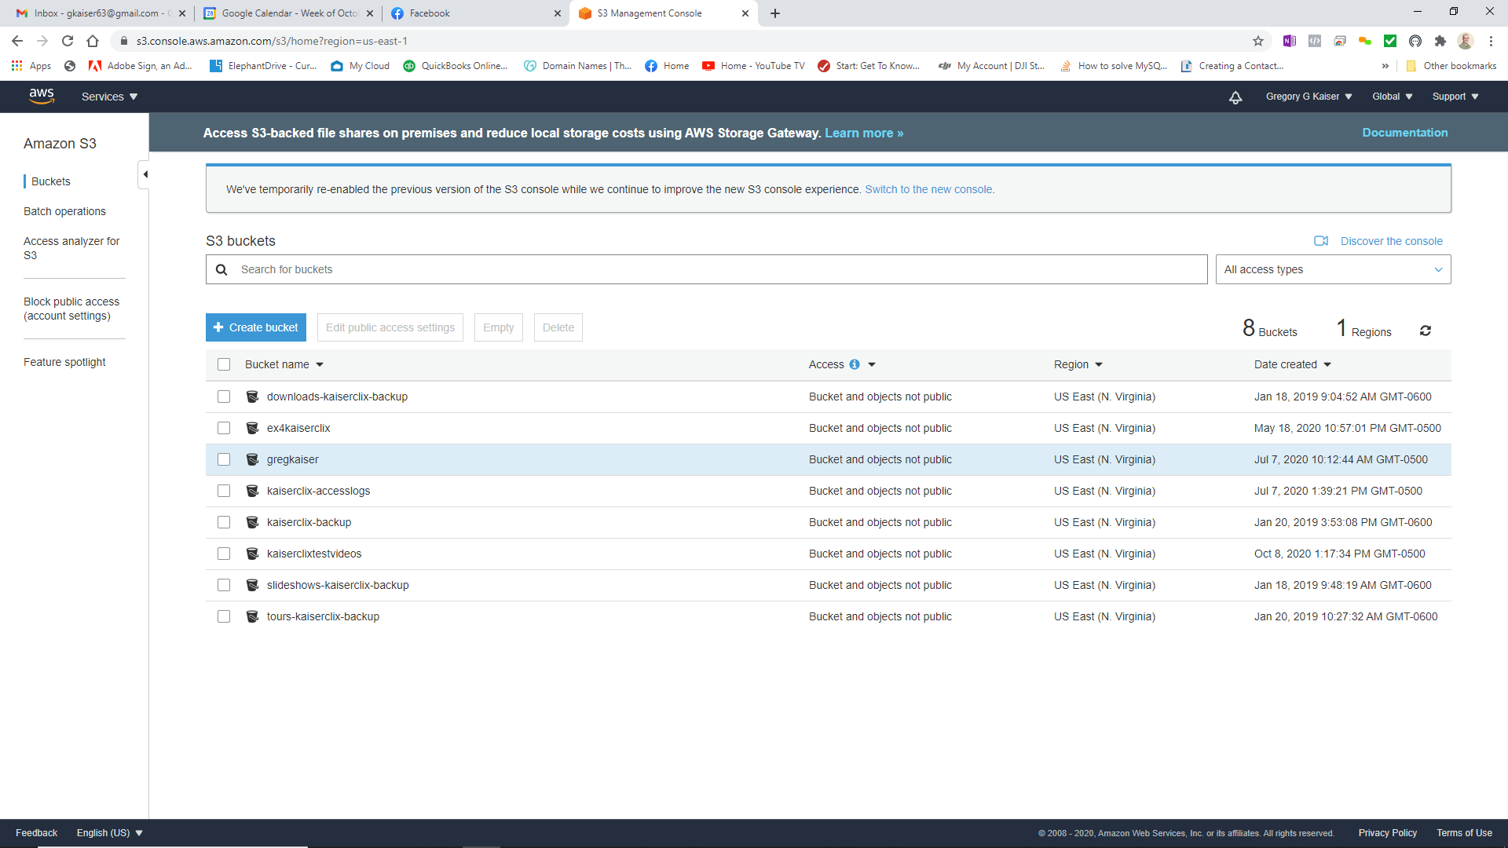Sort by Date created column

[1292, 364]
